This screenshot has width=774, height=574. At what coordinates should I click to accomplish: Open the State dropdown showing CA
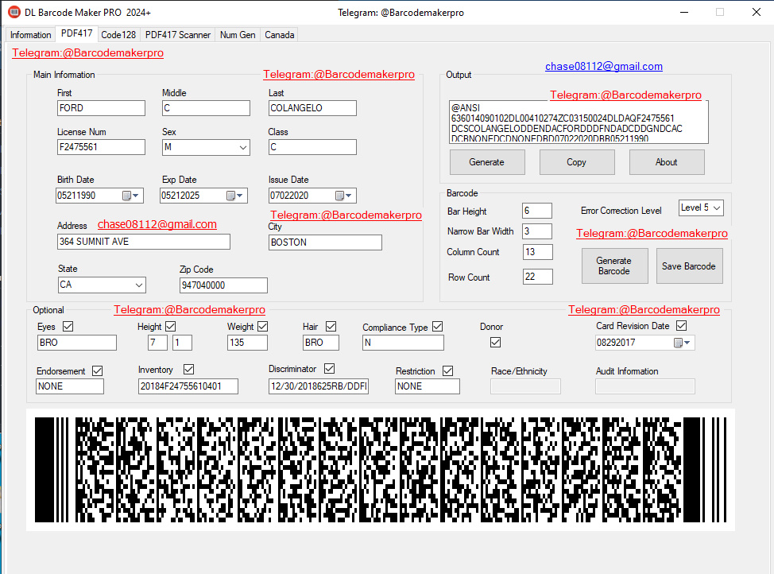tap(102, 285)
